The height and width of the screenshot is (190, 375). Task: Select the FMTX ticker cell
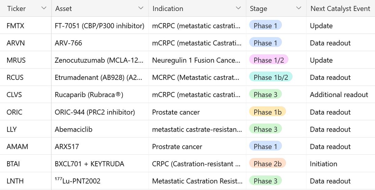click(26, 26)
